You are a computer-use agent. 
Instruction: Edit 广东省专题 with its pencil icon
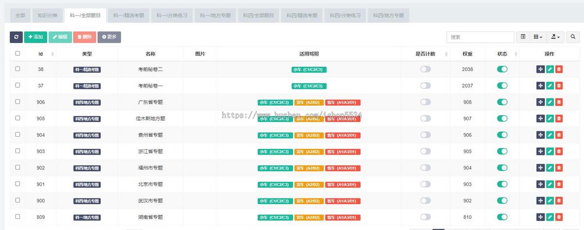(x=549, y=103)
